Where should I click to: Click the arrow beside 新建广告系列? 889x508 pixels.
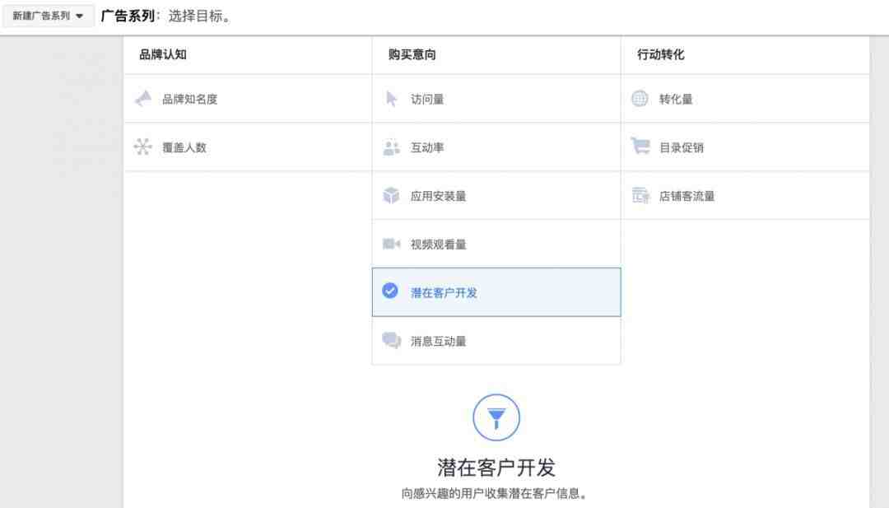(x=79, y=16)
